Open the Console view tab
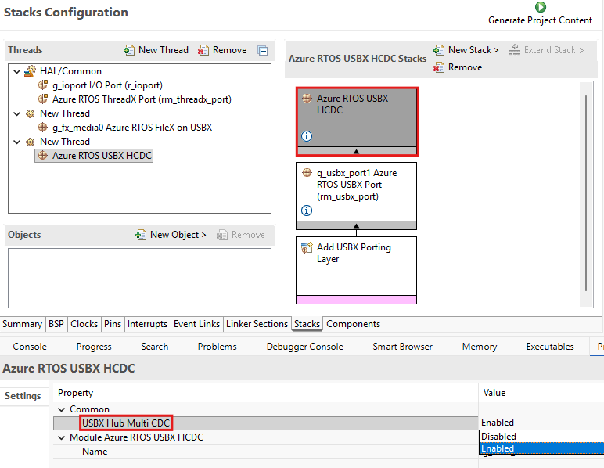 [30, 347]
